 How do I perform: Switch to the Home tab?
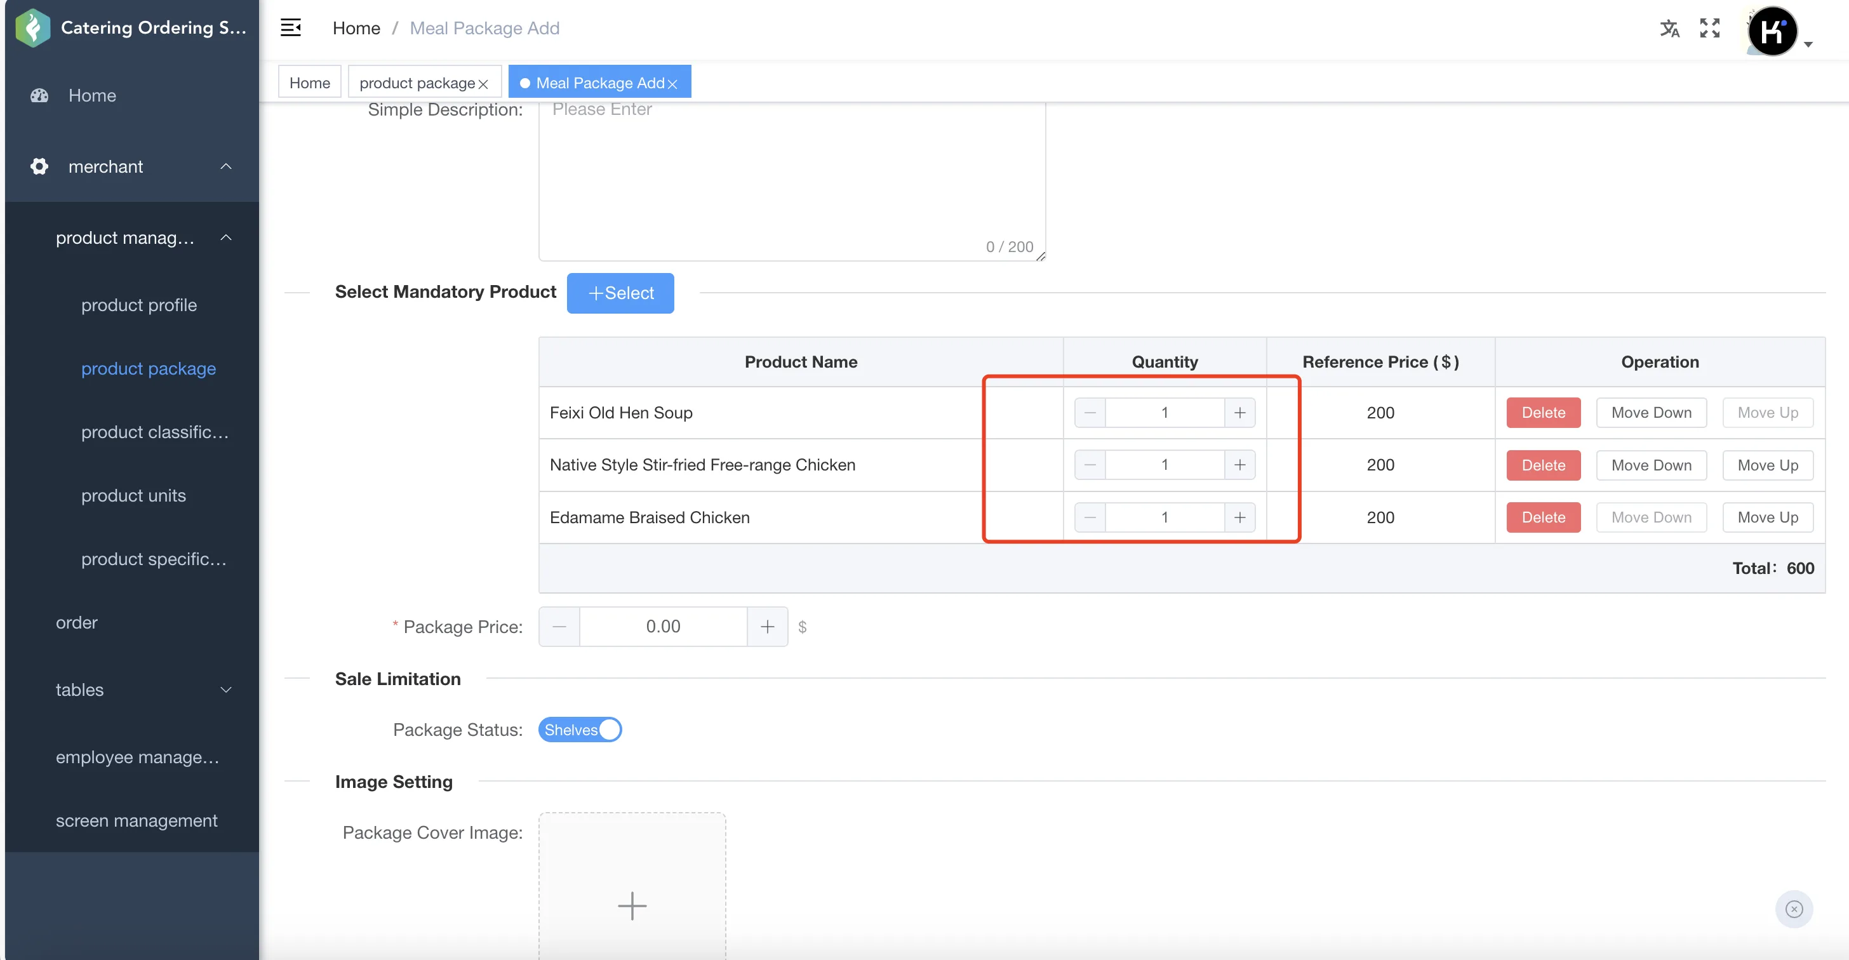point(309,83)
